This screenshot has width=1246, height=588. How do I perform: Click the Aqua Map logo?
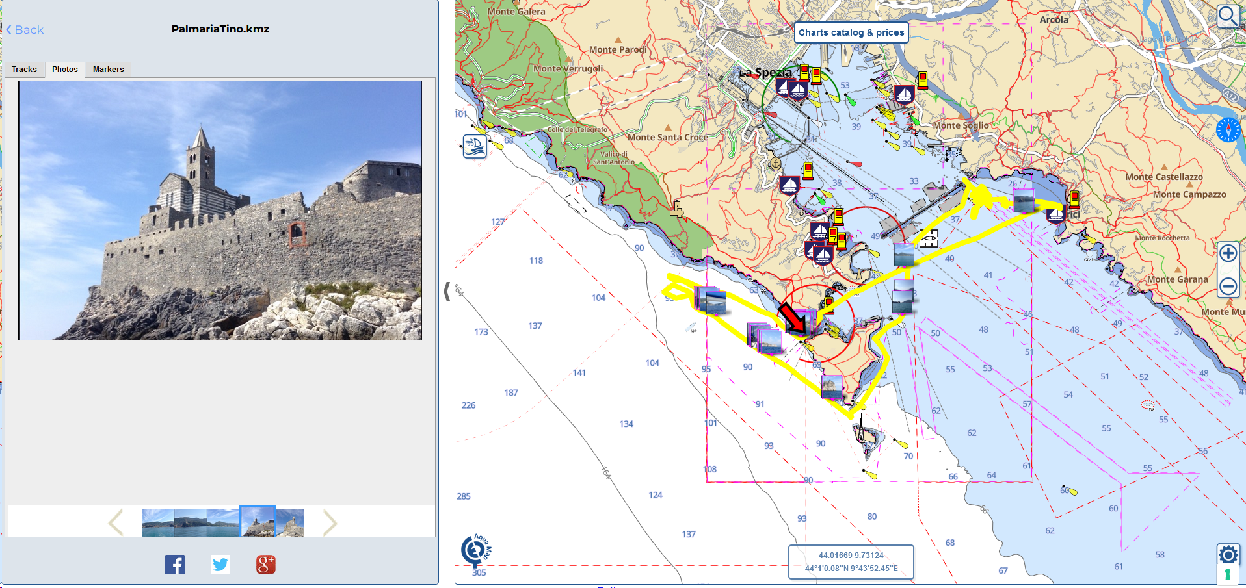476,550
